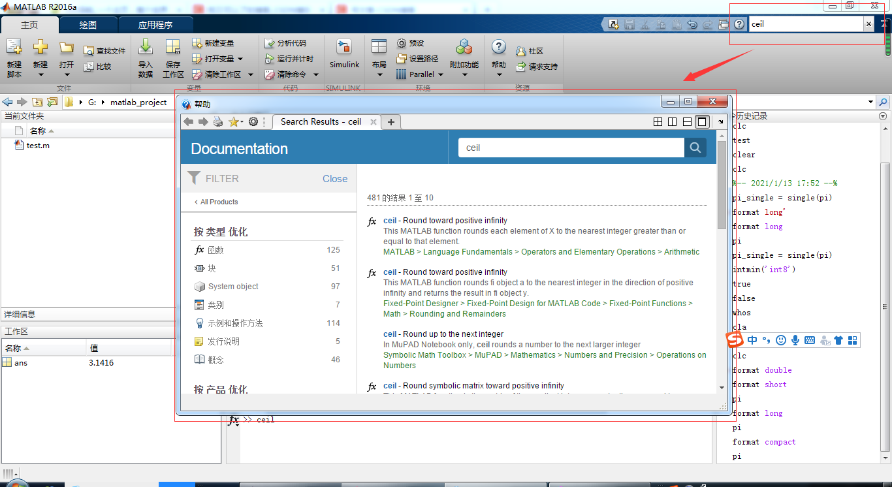Switch help view to left/right split

pyautogui.click(x=672, y=122)
